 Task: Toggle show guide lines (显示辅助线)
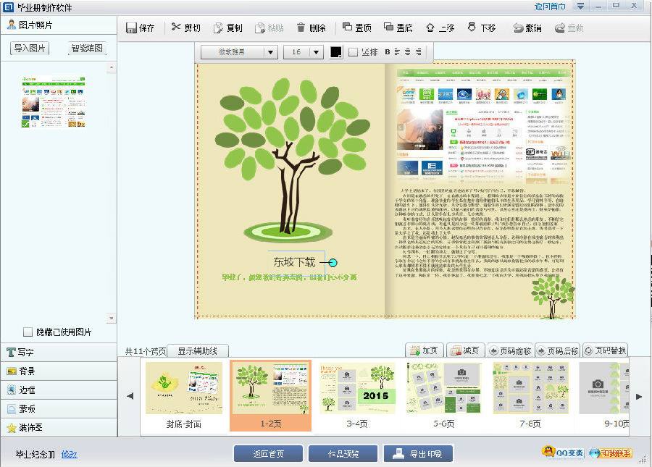(x=198, y=351)
